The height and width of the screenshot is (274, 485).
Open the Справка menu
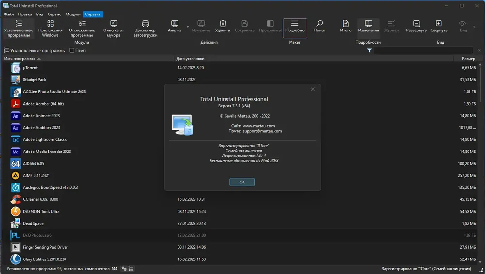tap(93, 14)
